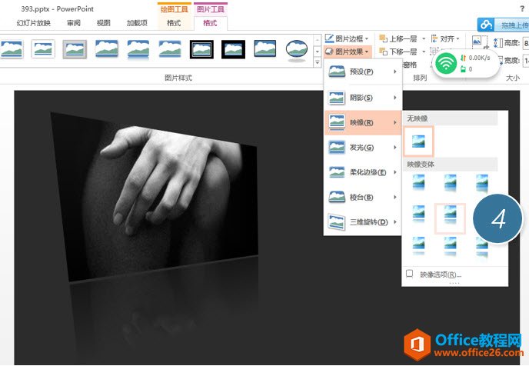Apply the oval picture style

pos(298,50)
